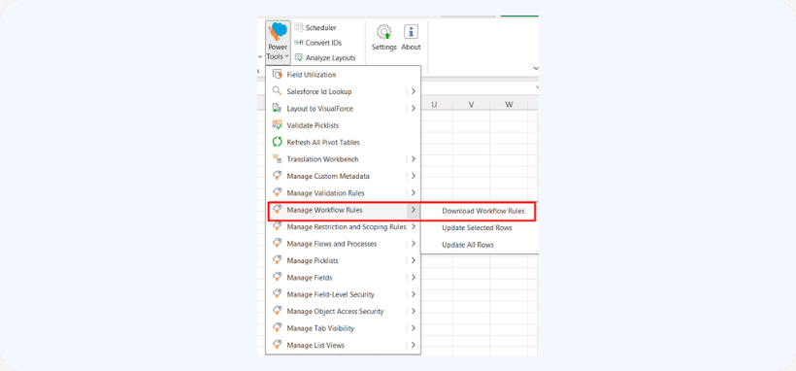Image resolution: width=796 pixels, height=371 pixels.
Task: Expand Manage Object Access Security submenu arrow
Action: tap(414, 311)
